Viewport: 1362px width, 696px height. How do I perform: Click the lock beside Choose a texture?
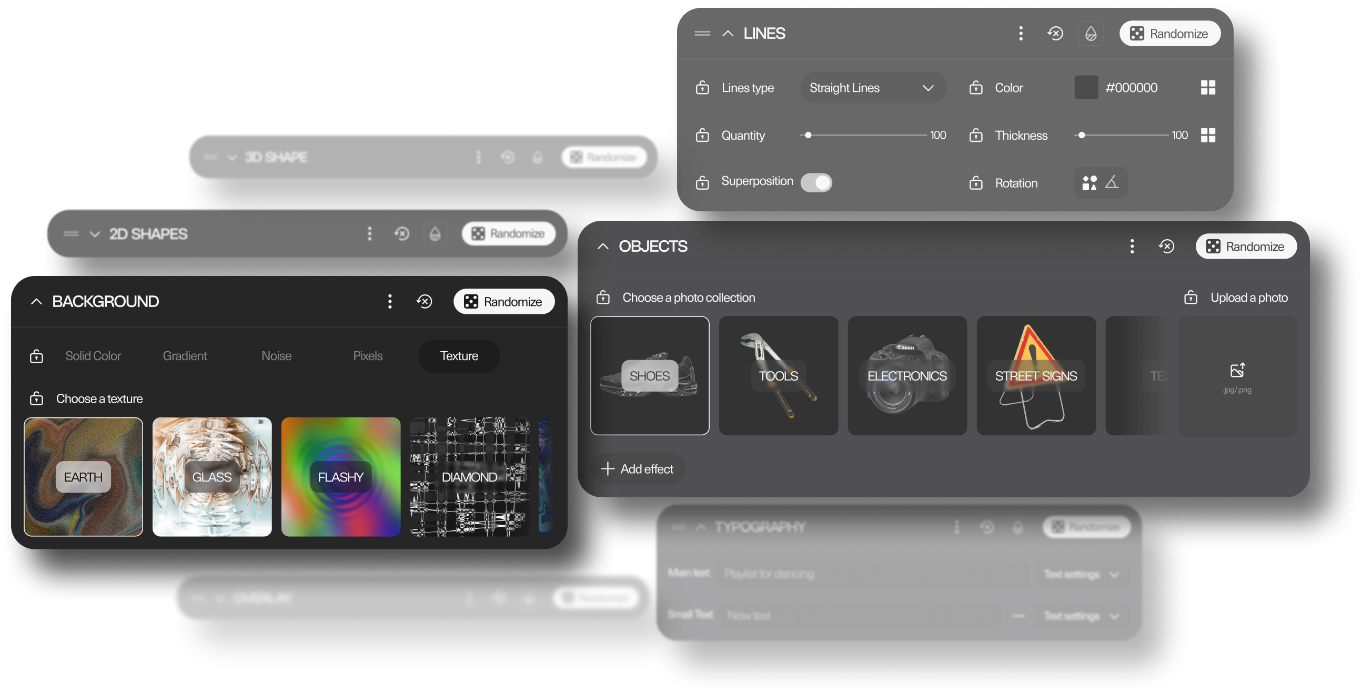[36, 399]
